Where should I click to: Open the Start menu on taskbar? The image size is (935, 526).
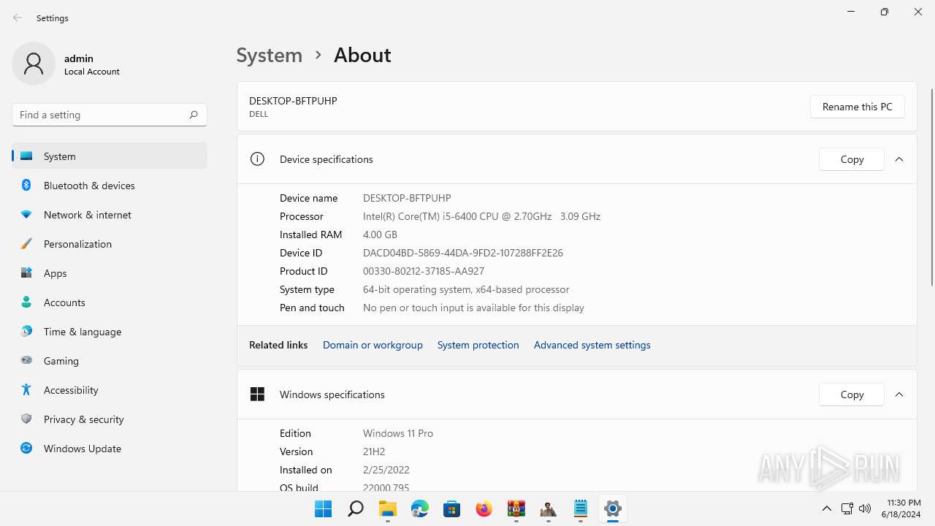(x=323, y=508)
